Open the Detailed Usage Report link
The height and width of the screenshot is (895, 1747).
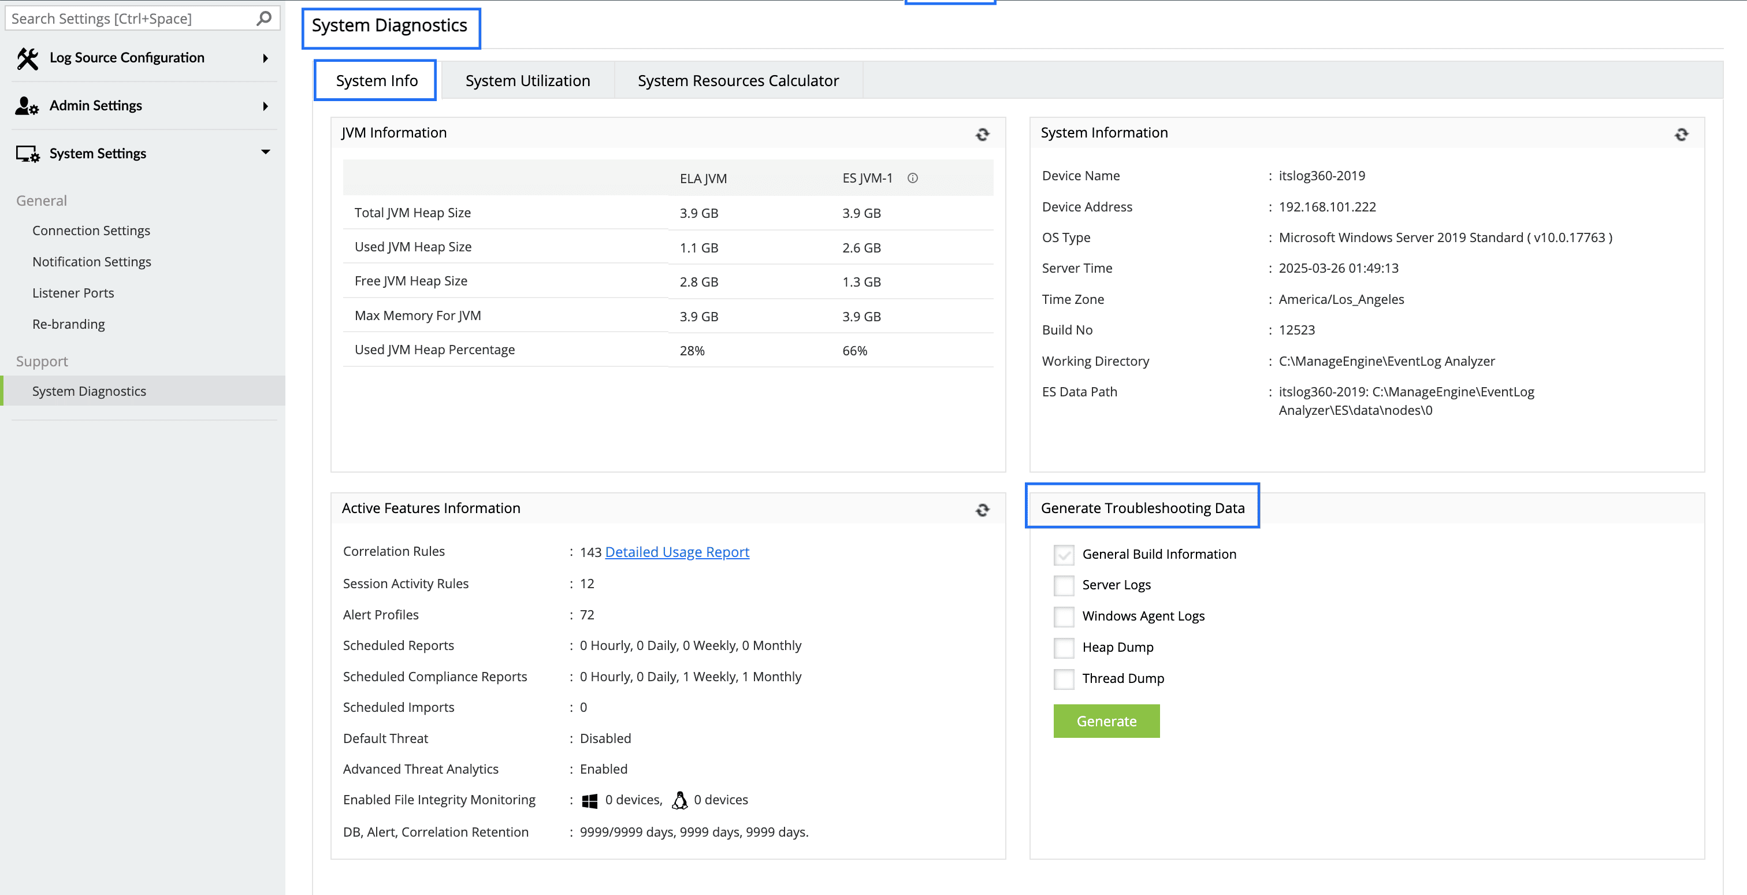coord(676,552)
